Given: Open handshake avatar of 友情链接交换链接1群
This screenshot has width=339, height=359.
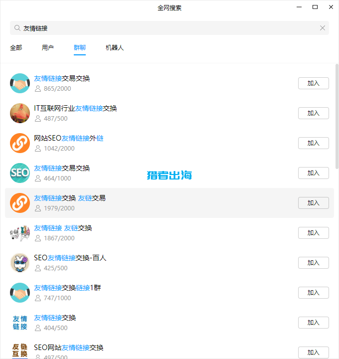Looking at the screenshot, I should tap(20, 293).
